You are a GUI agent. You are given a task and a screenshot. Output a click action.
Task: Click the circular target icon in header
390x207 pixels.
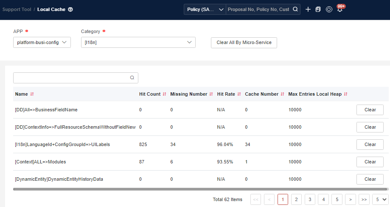click(329, 9)
